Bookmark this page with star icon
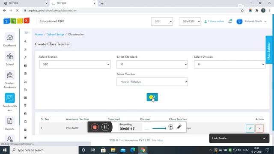The height and width of the screenshot is (154, 274). point(242,10)
